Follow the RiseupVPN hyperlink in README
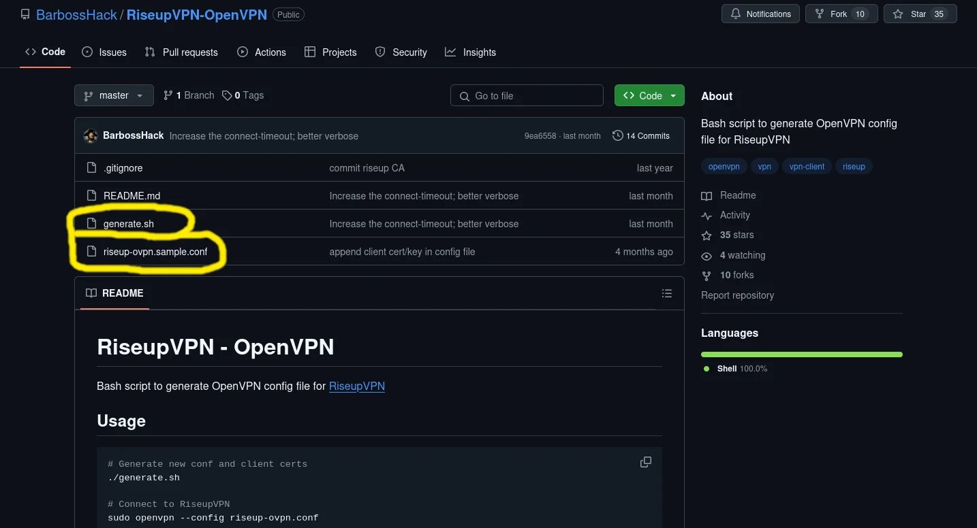Image resolution: width=977 pixels, height=528 pixels. pyautogui.click(x=357, y=386)
